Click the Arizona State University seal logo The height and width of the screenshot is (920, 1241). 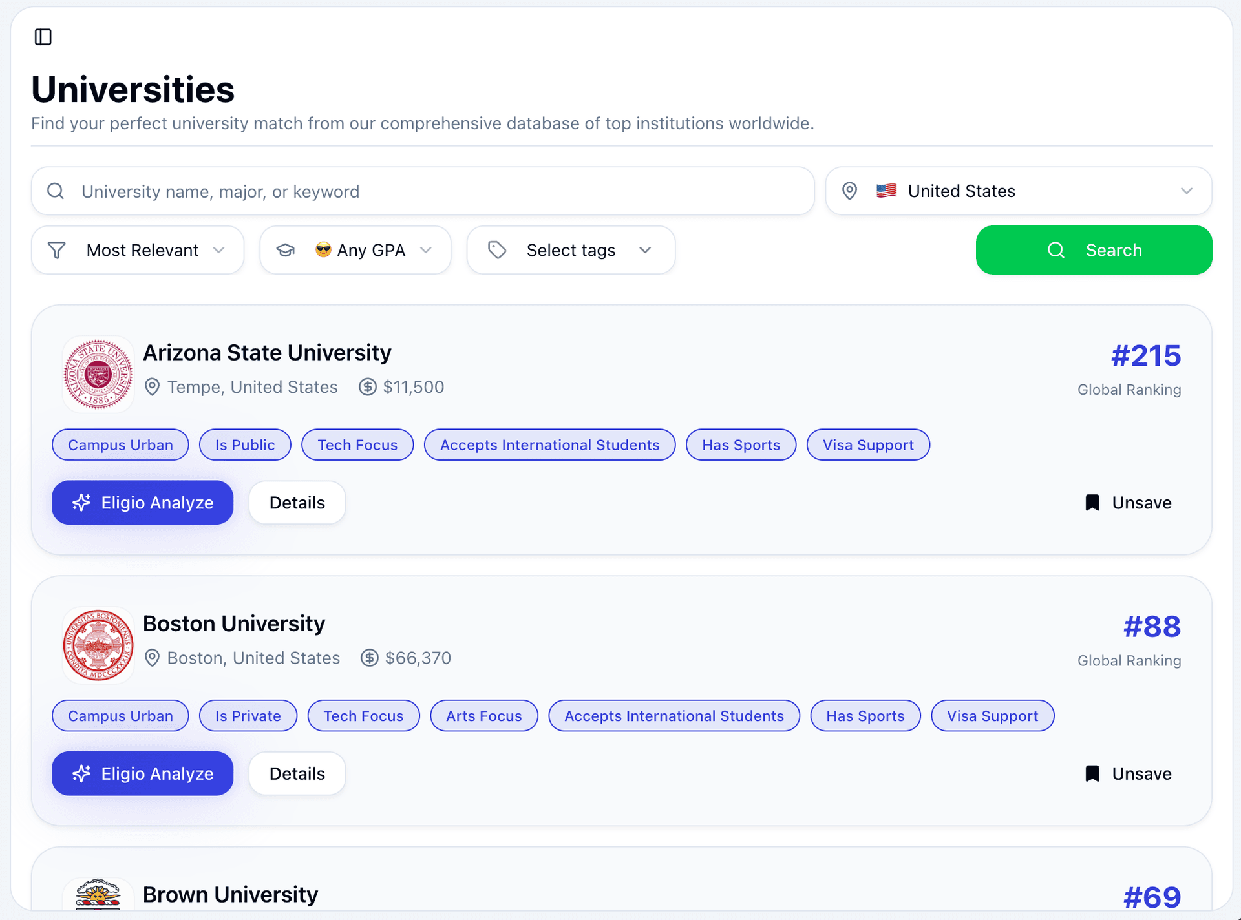[98, 374]
